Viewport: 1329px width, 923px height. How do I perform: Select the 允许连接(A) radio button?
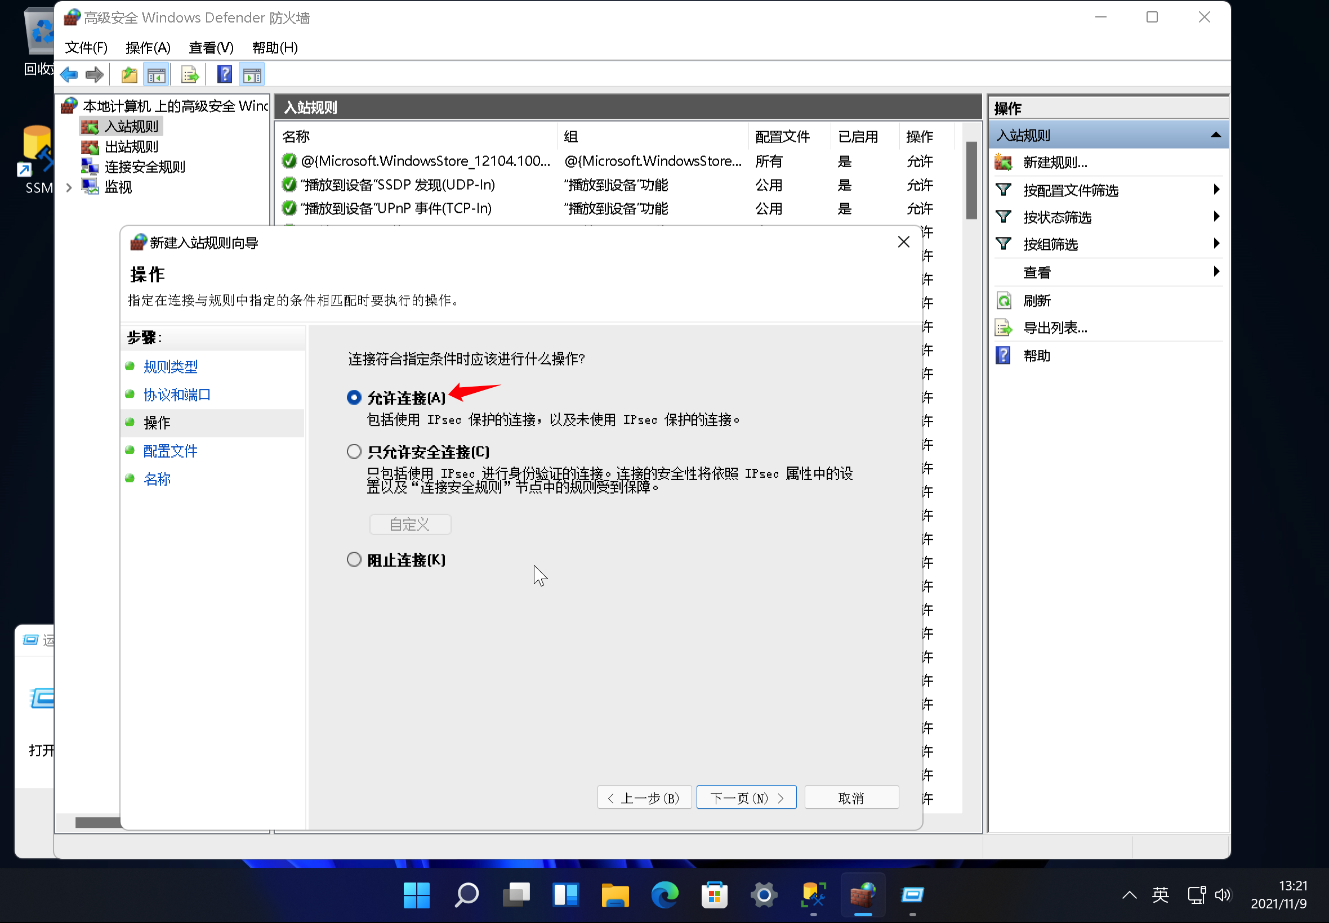pyautogui.click(x=354, y=398)
